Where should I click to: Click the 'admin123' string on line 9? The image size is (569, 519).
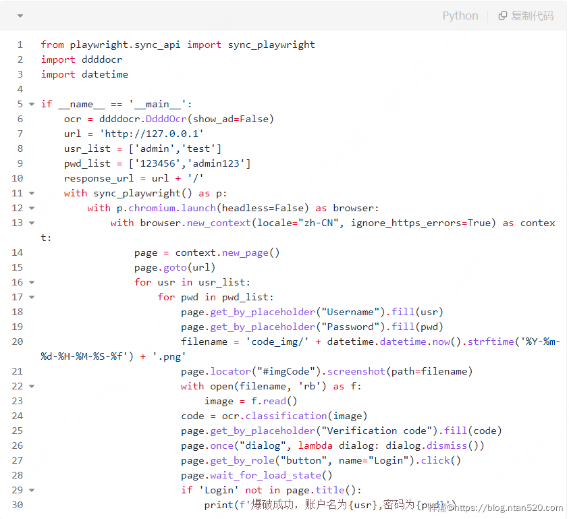216,164
